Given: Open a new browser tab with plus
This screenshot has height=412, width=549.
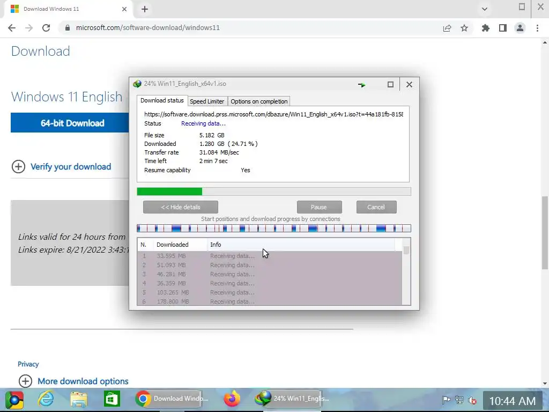Looking at the screenshot, I should tap(145, 9).
